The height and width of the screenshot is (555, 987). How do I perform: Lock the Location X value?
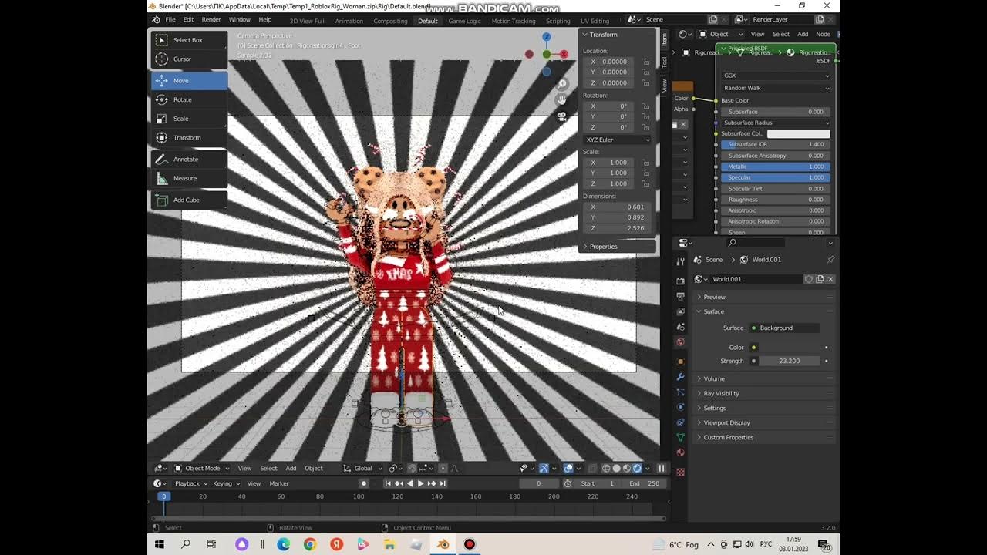point(645,62)
